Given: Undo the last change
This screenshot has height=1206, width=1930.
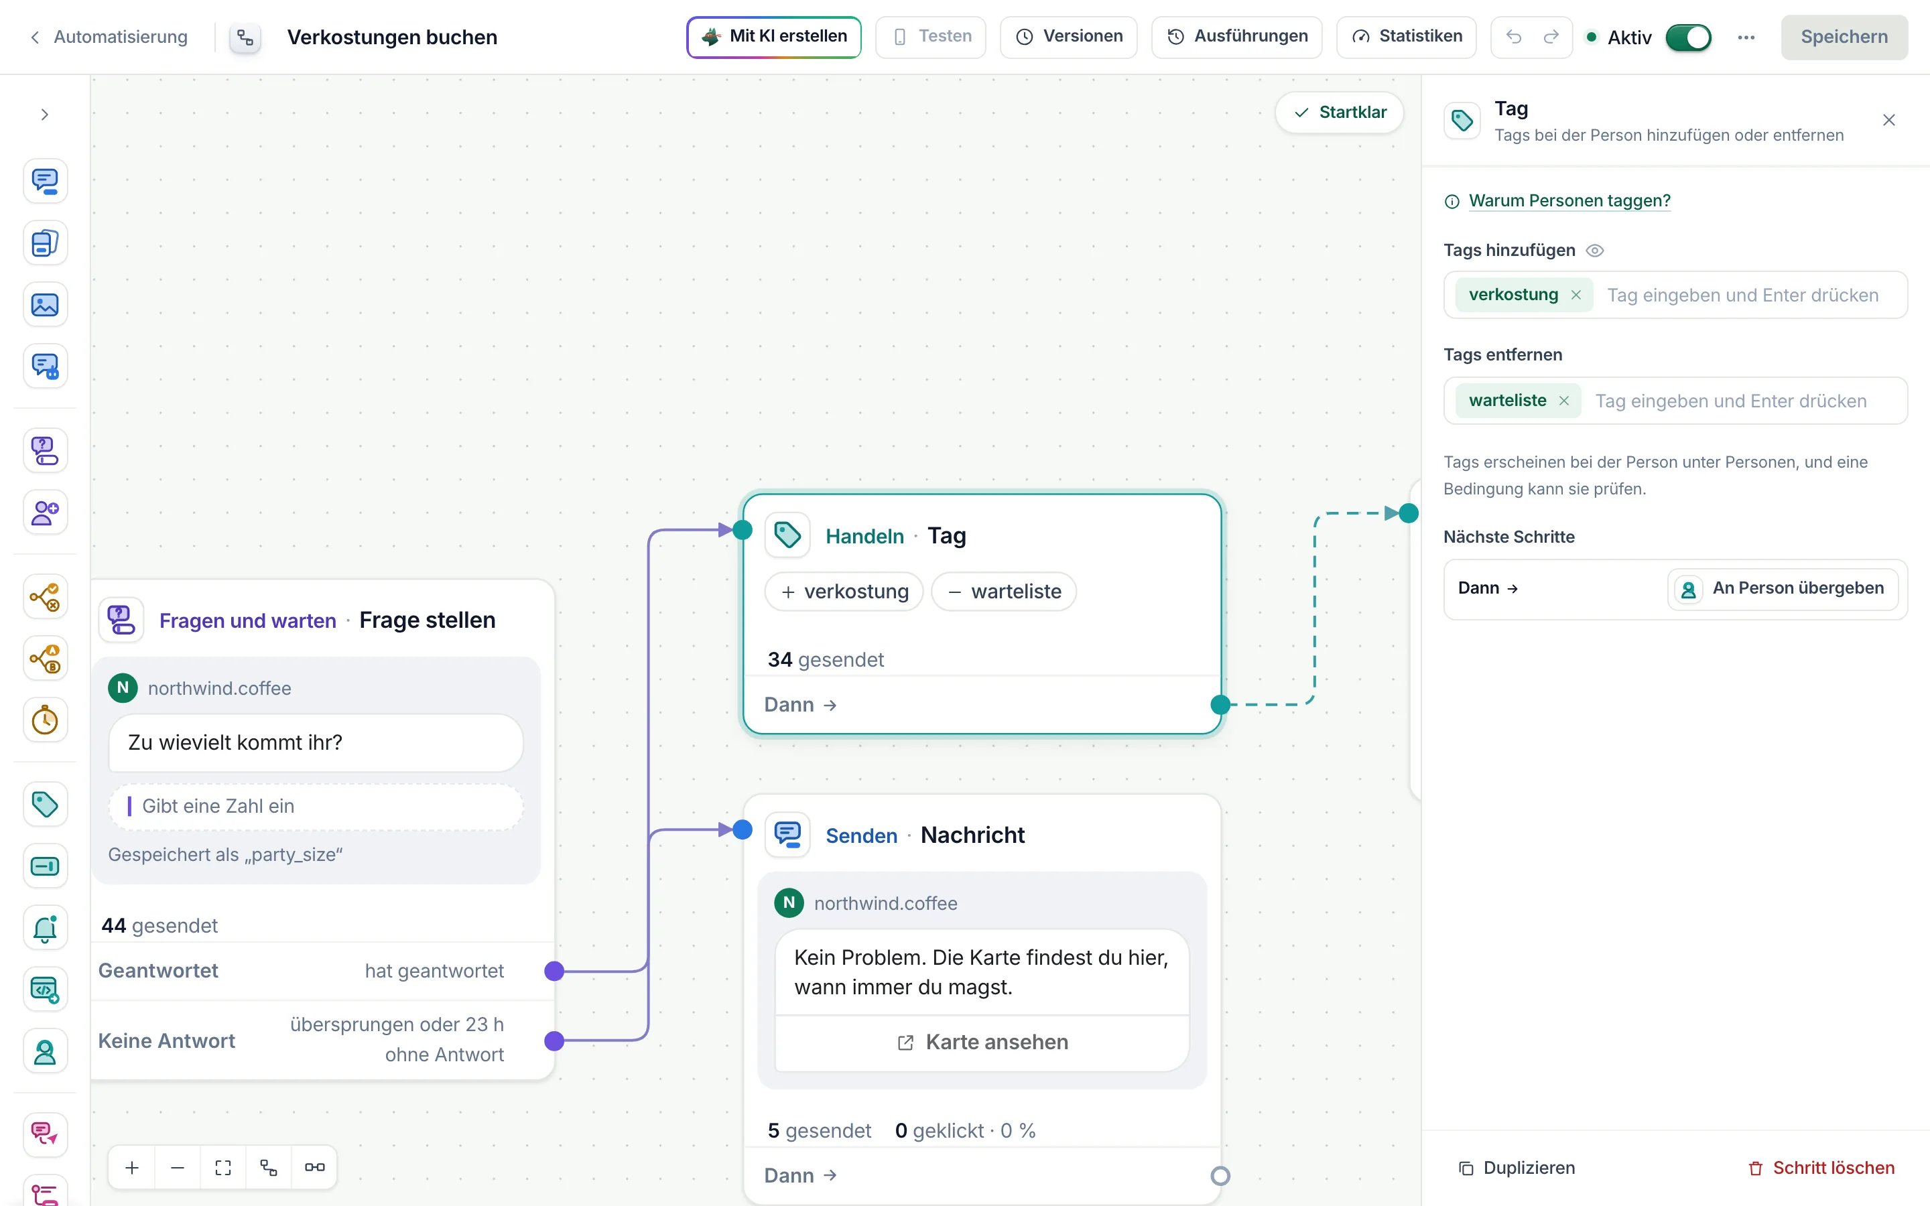Looking at the screenshot, I should [x=1514, y=37].
